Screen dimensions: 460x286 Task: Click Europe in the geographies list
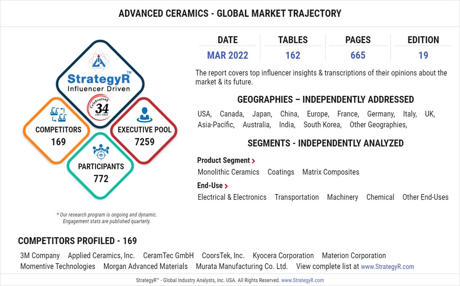318,114
